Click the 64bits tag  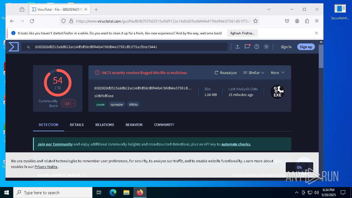pos(133,105)
